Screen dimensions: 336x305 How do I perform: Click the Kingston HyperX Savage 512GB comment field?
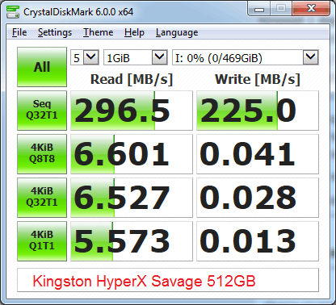click(x=168, y=280)
